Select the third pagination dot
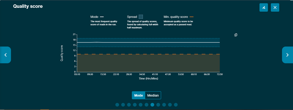Image resolution: width=293 pixels, height=110 pixels. pos(129,105)
